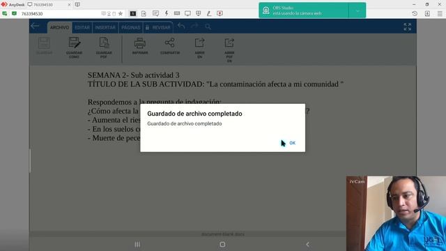Choose Guardar PDF icon
The height and width of the screenshot is (251, 446).
[x=104, y=48]
